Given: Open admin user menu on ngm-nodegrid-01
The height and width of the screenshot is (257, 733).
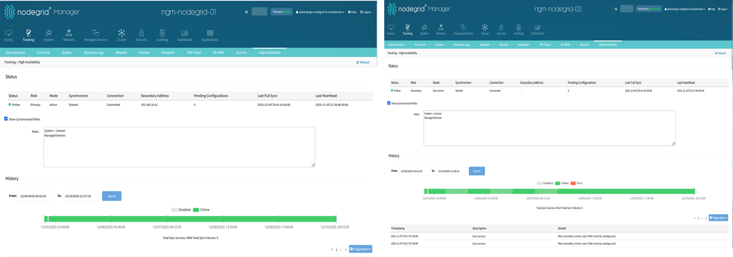Looking at the screenshot, I should [x=319, y=12].
